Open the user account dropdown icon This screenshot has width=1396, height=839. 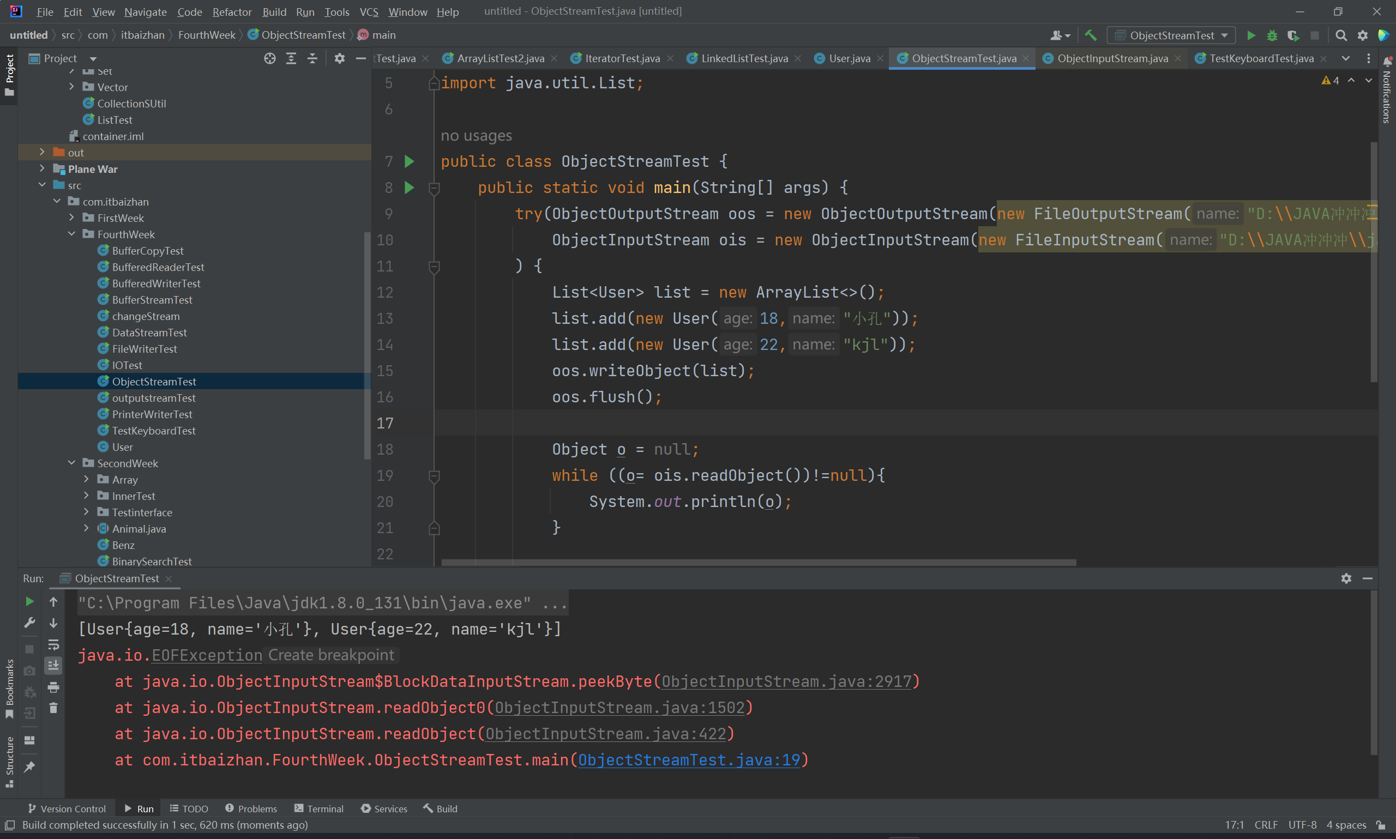pyautogui.click(x=1060, y=35)
